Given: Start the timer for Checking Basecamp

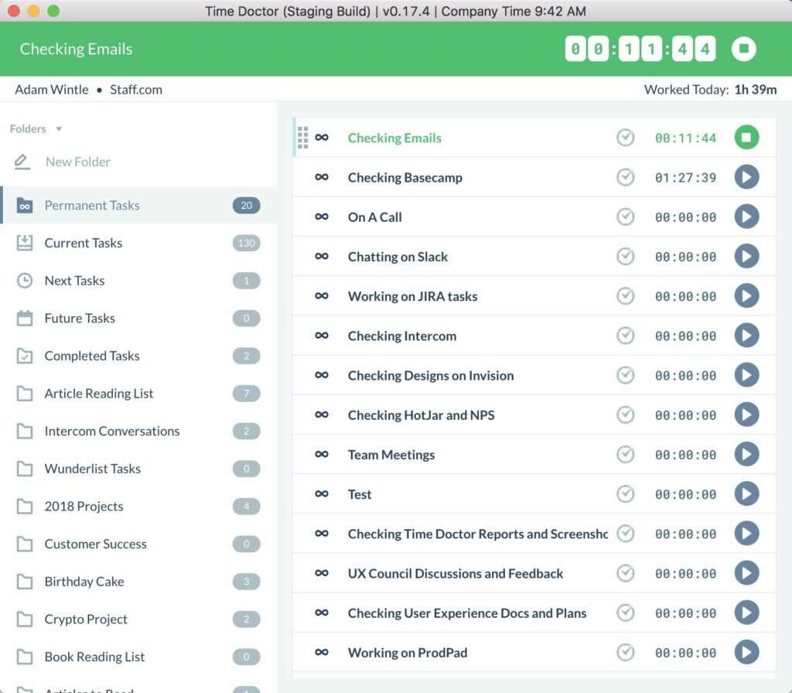Looking at the screenshot, I should [746, 177].
